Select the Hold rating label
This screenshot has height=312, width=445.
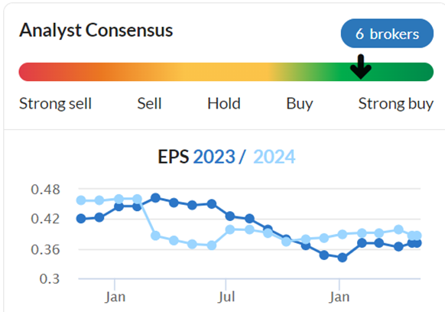tap(224, 104)
